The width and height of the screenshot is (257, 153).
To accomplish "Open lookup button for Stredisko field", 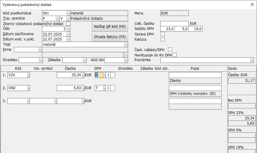I will [x=41, y=60].
